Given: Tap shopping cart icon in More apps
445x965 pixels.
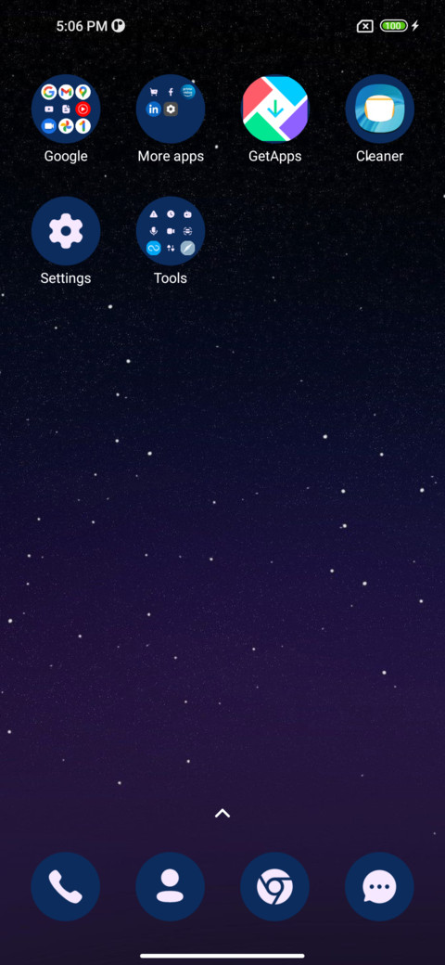Looking at the screenshot, I should pos(153,92).
